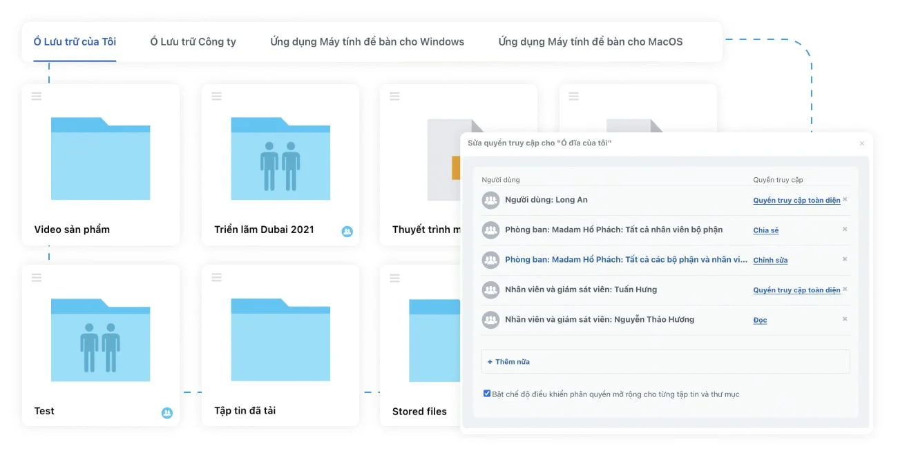This screenshot has height=455, width=898.
Task: Open the Ứng dụng Máy tính để bàn cho MacOS tab
Action: [x=591, y=41]
